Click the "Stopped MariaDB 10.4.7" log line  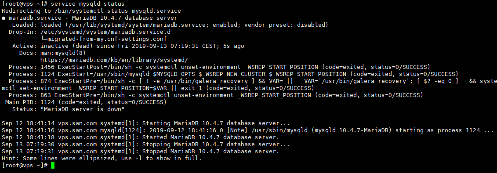[141, 151]
